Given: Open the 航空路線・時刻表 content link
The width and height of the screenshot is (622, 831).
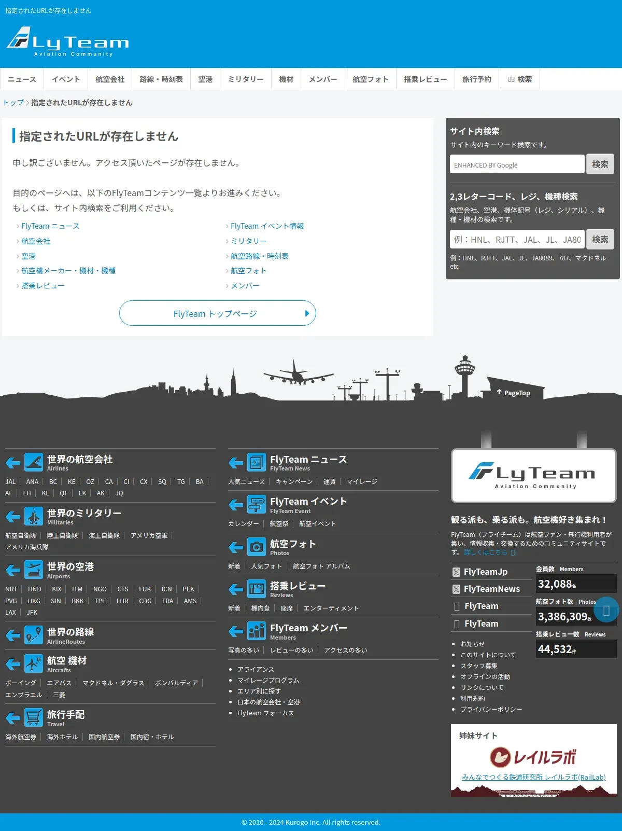Looking at the screenshot, I should [x=260, y=256].
